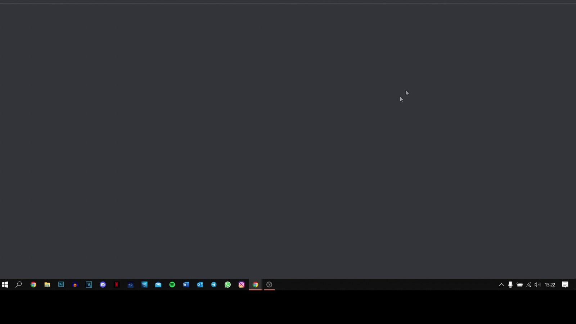This screenshot has height=324, width=576.
Task: Open the Windows Start menu
Action: [x=5, y=284]
